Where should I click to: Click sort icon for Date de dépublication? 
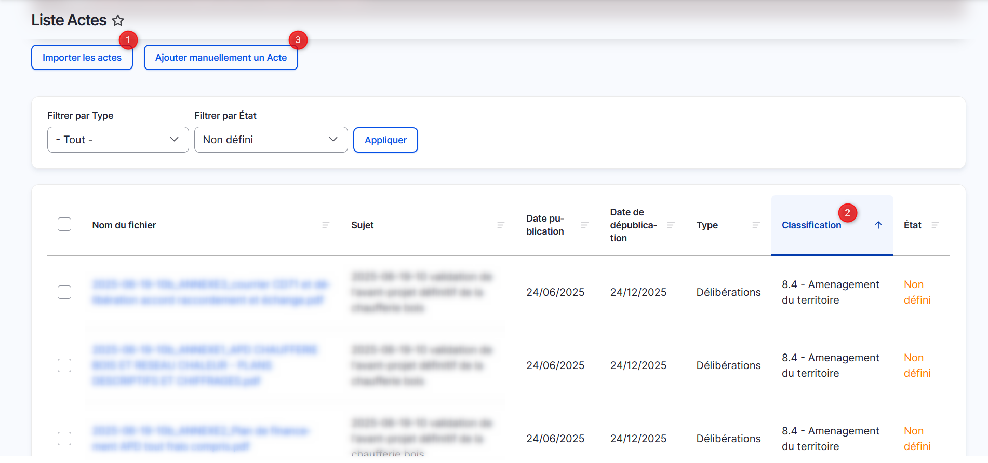click(x=671, y=225)
